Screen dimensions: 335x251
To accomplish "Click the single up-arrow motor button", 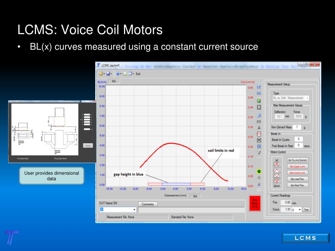I will coord(277,170).
